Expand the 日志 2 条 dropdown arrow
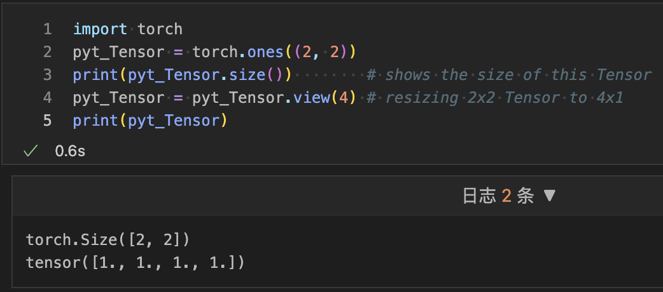 point(550,196)
